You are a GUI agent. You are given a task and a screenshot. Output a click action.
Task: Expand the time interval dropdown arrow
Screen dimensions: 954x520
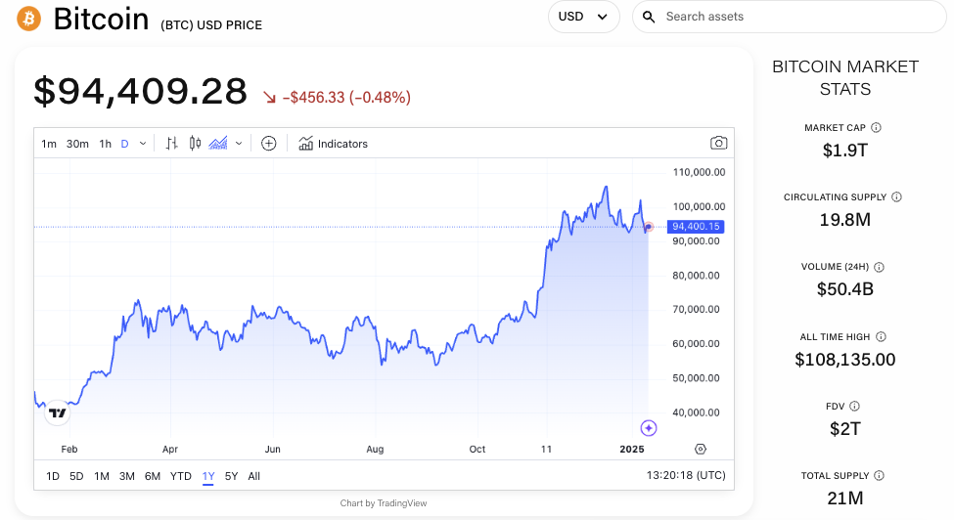click(143, 144)
